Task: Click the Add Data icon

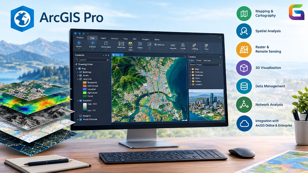Action: point(130,44)
